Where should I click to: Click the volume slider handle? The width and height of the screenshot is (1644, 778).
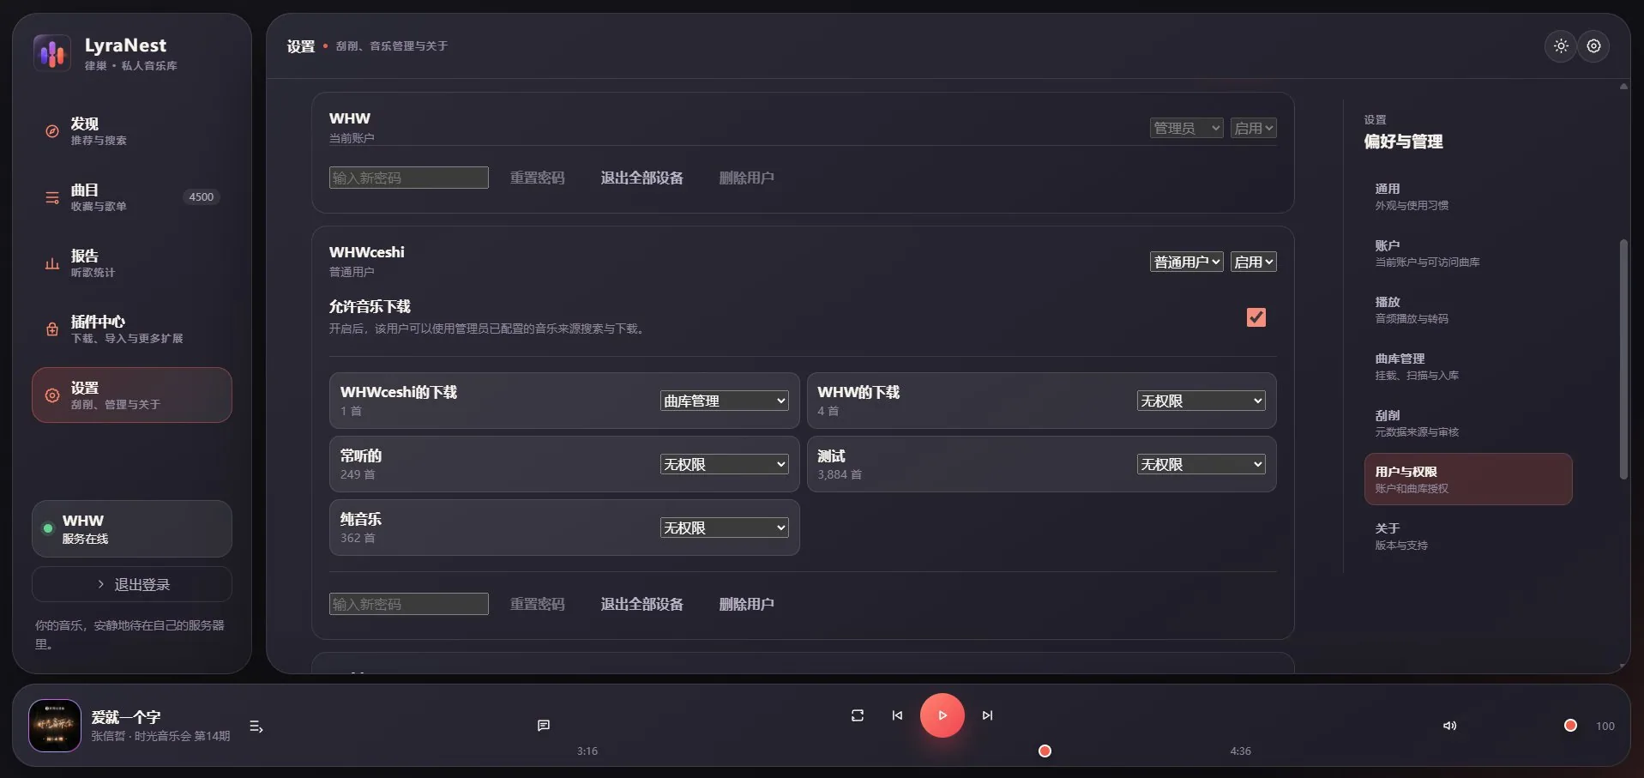[x=1570, y=726]
